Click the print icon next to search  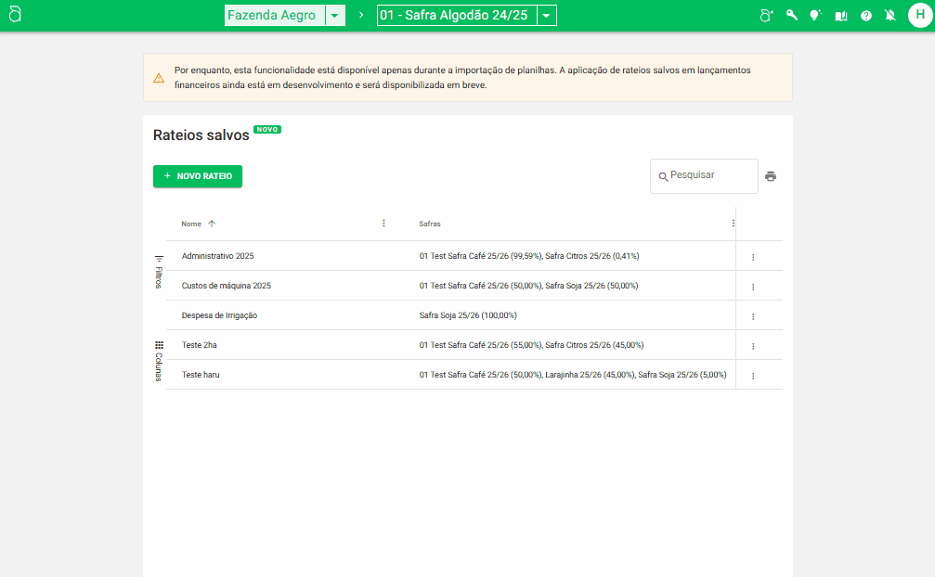click(x=771, y=176)
